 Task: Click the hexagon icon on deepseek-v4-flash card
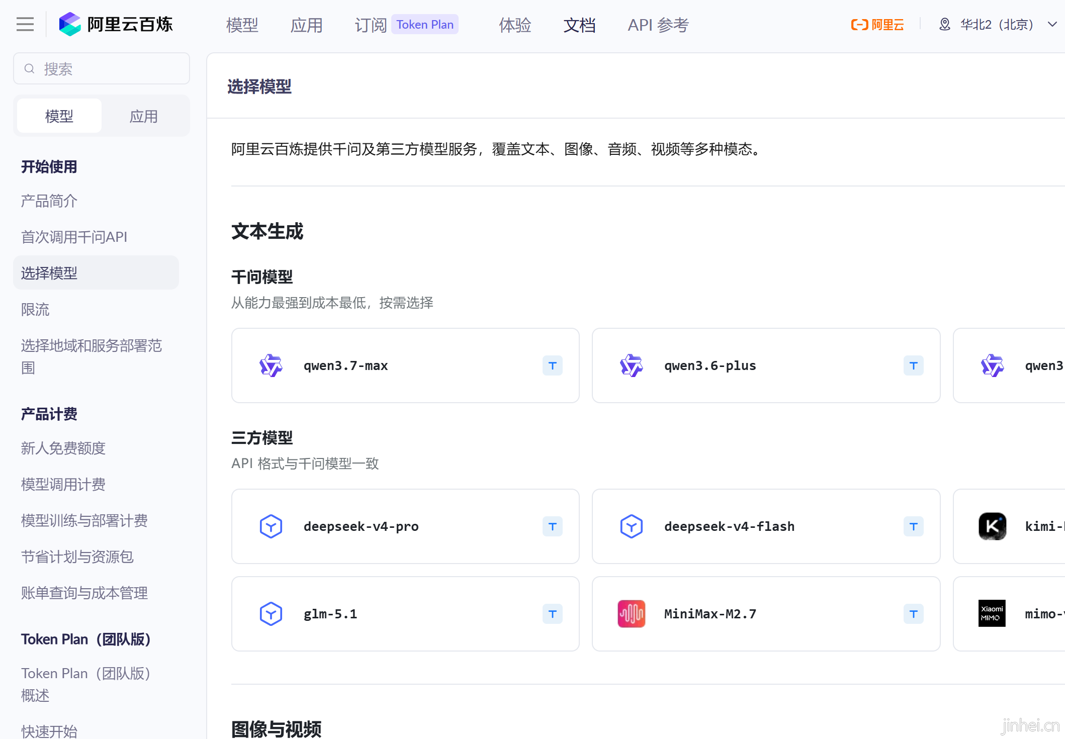pyautogui.click(x=632, y=526)
